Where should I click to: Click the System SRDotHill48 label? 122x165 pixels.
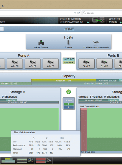tap(71, 19)
